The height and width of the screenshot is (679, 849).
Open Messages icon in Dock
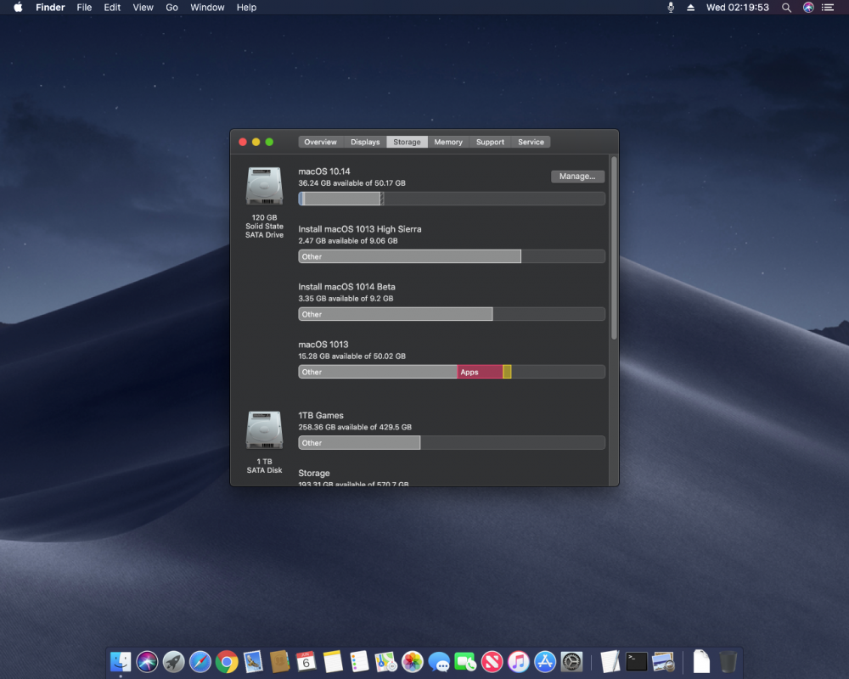click(x=439, y=661)
